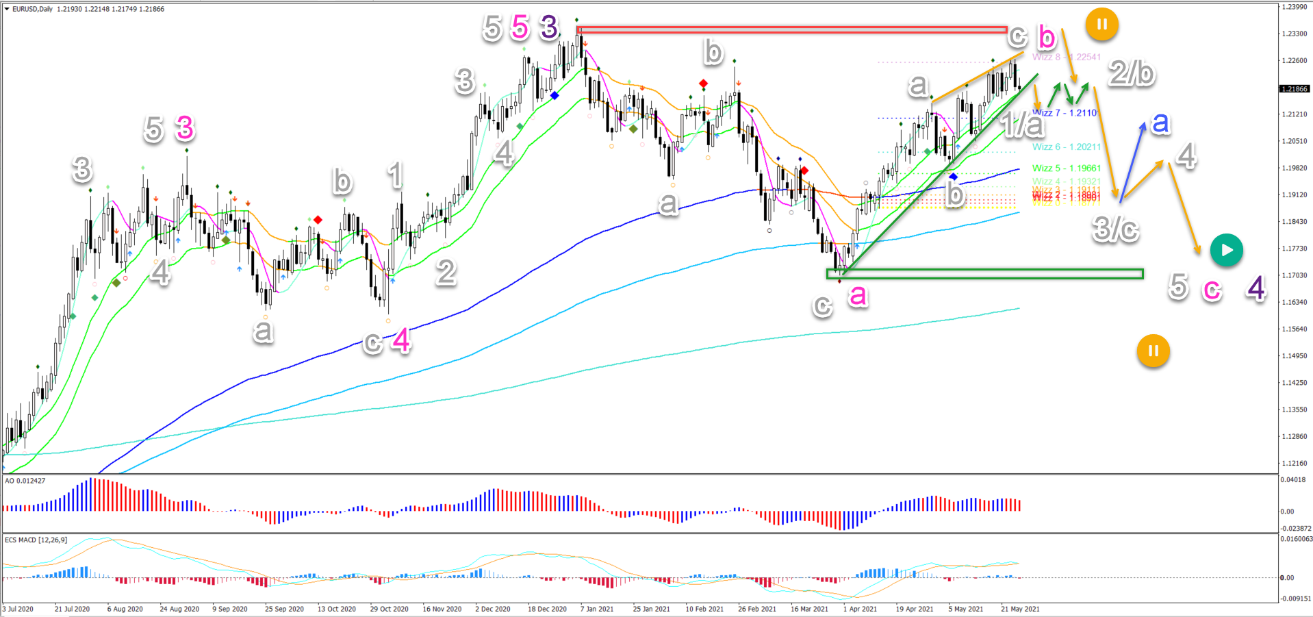Click the 1.20510 price axis label
Viewport: 1313px width, 617px height.
[x=1295, y=141]
